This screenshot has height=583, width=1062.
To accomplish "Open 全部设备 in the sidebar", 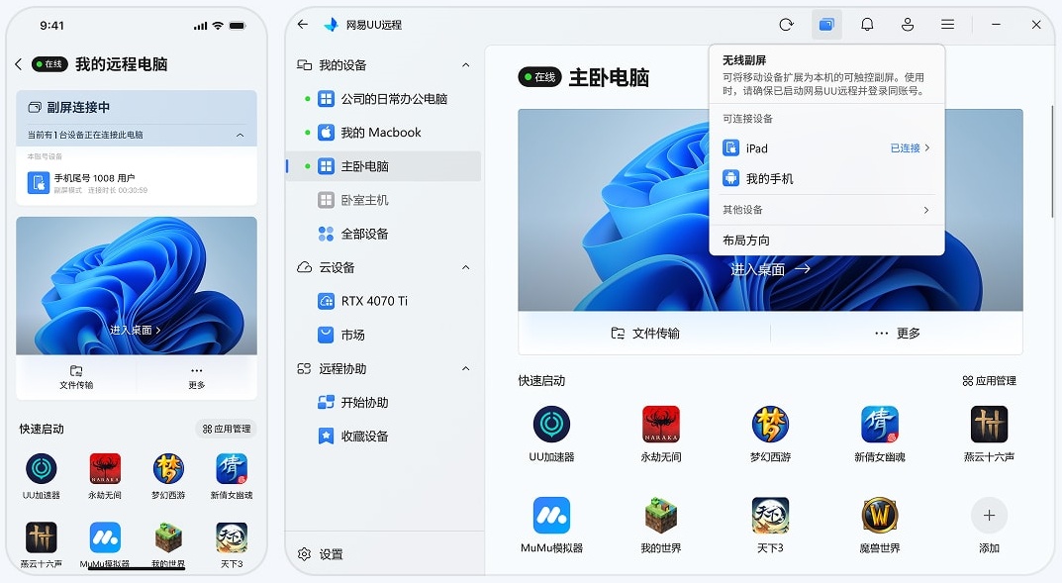I will pyautogui.click(x=384, y=234).
